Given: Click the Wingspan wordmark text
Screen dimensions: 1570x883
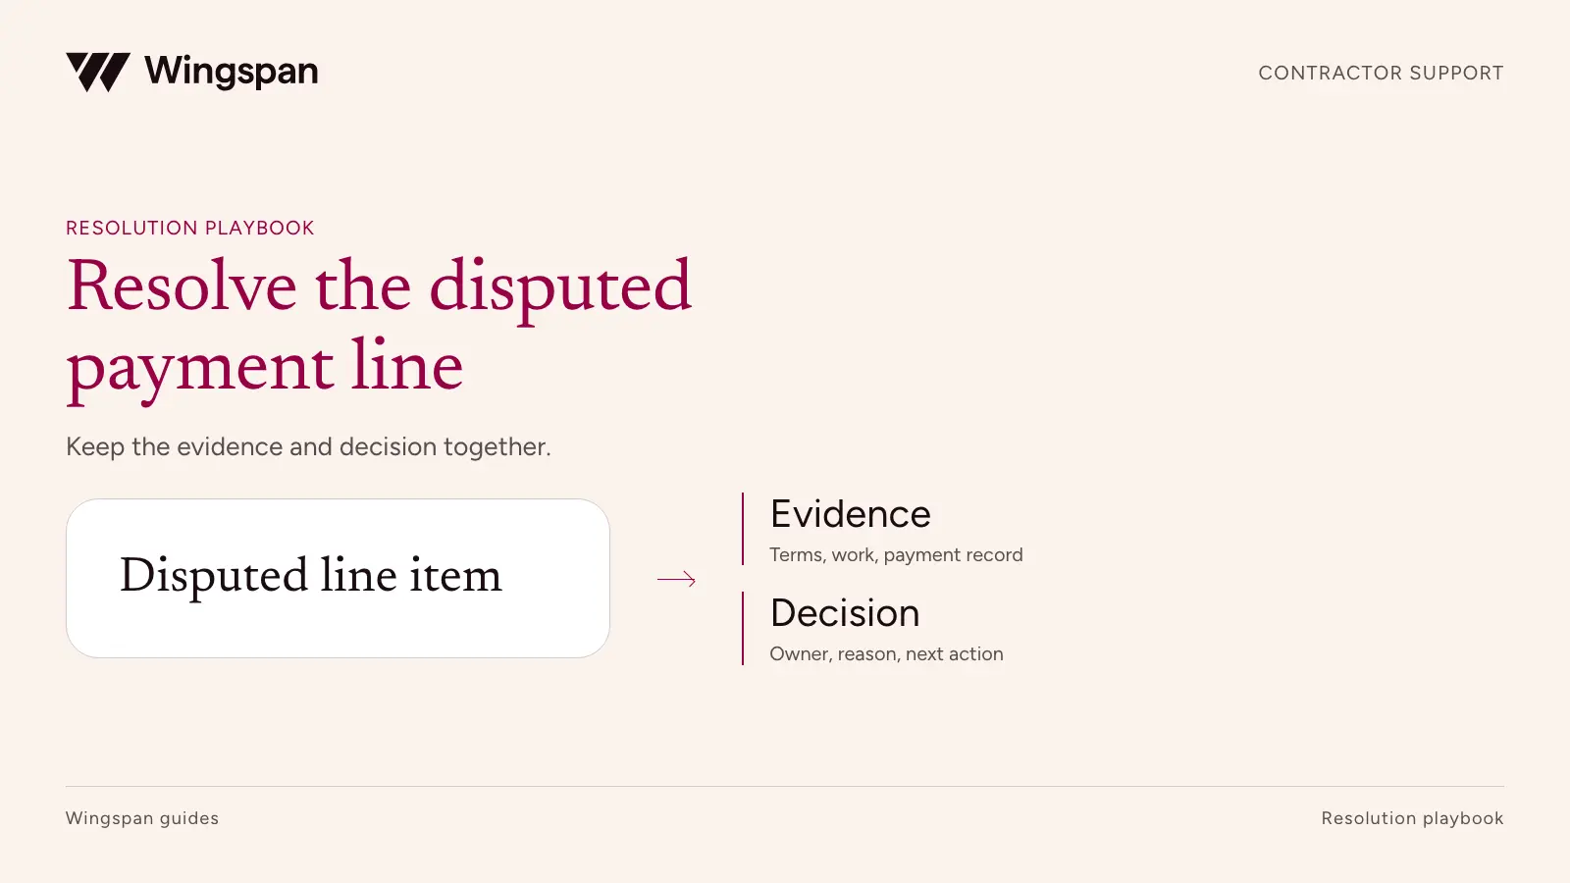Looking at the screenshot, I should pyautogui.click(x=232, y=72).
